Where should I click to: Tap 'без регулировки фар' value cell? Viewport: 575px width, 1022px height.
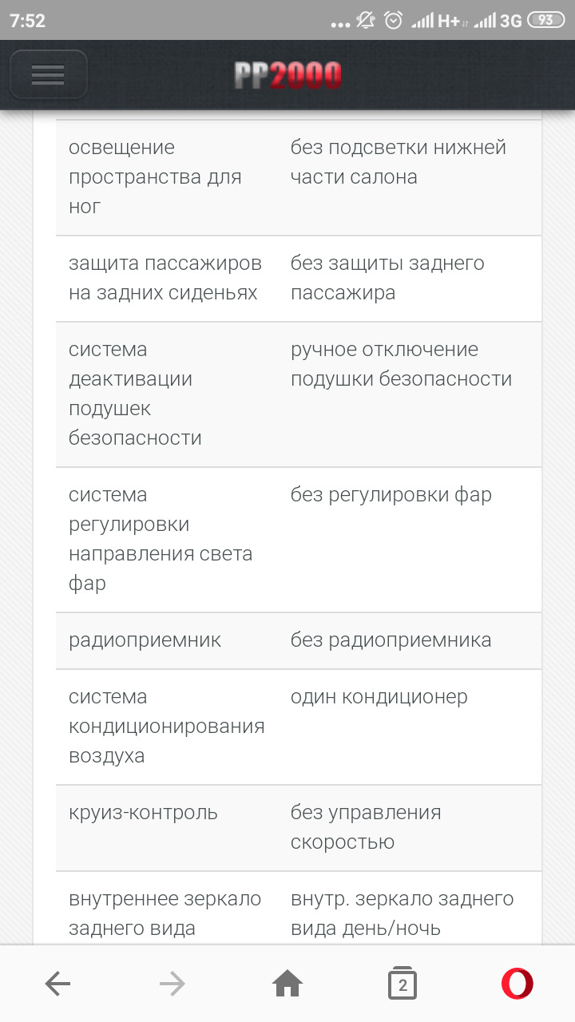(x=391, y=495)
